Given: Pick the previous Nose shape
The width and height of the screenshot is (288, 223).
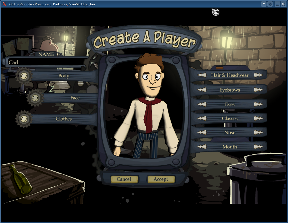Looking at the screenshot, I should point(202,133).
